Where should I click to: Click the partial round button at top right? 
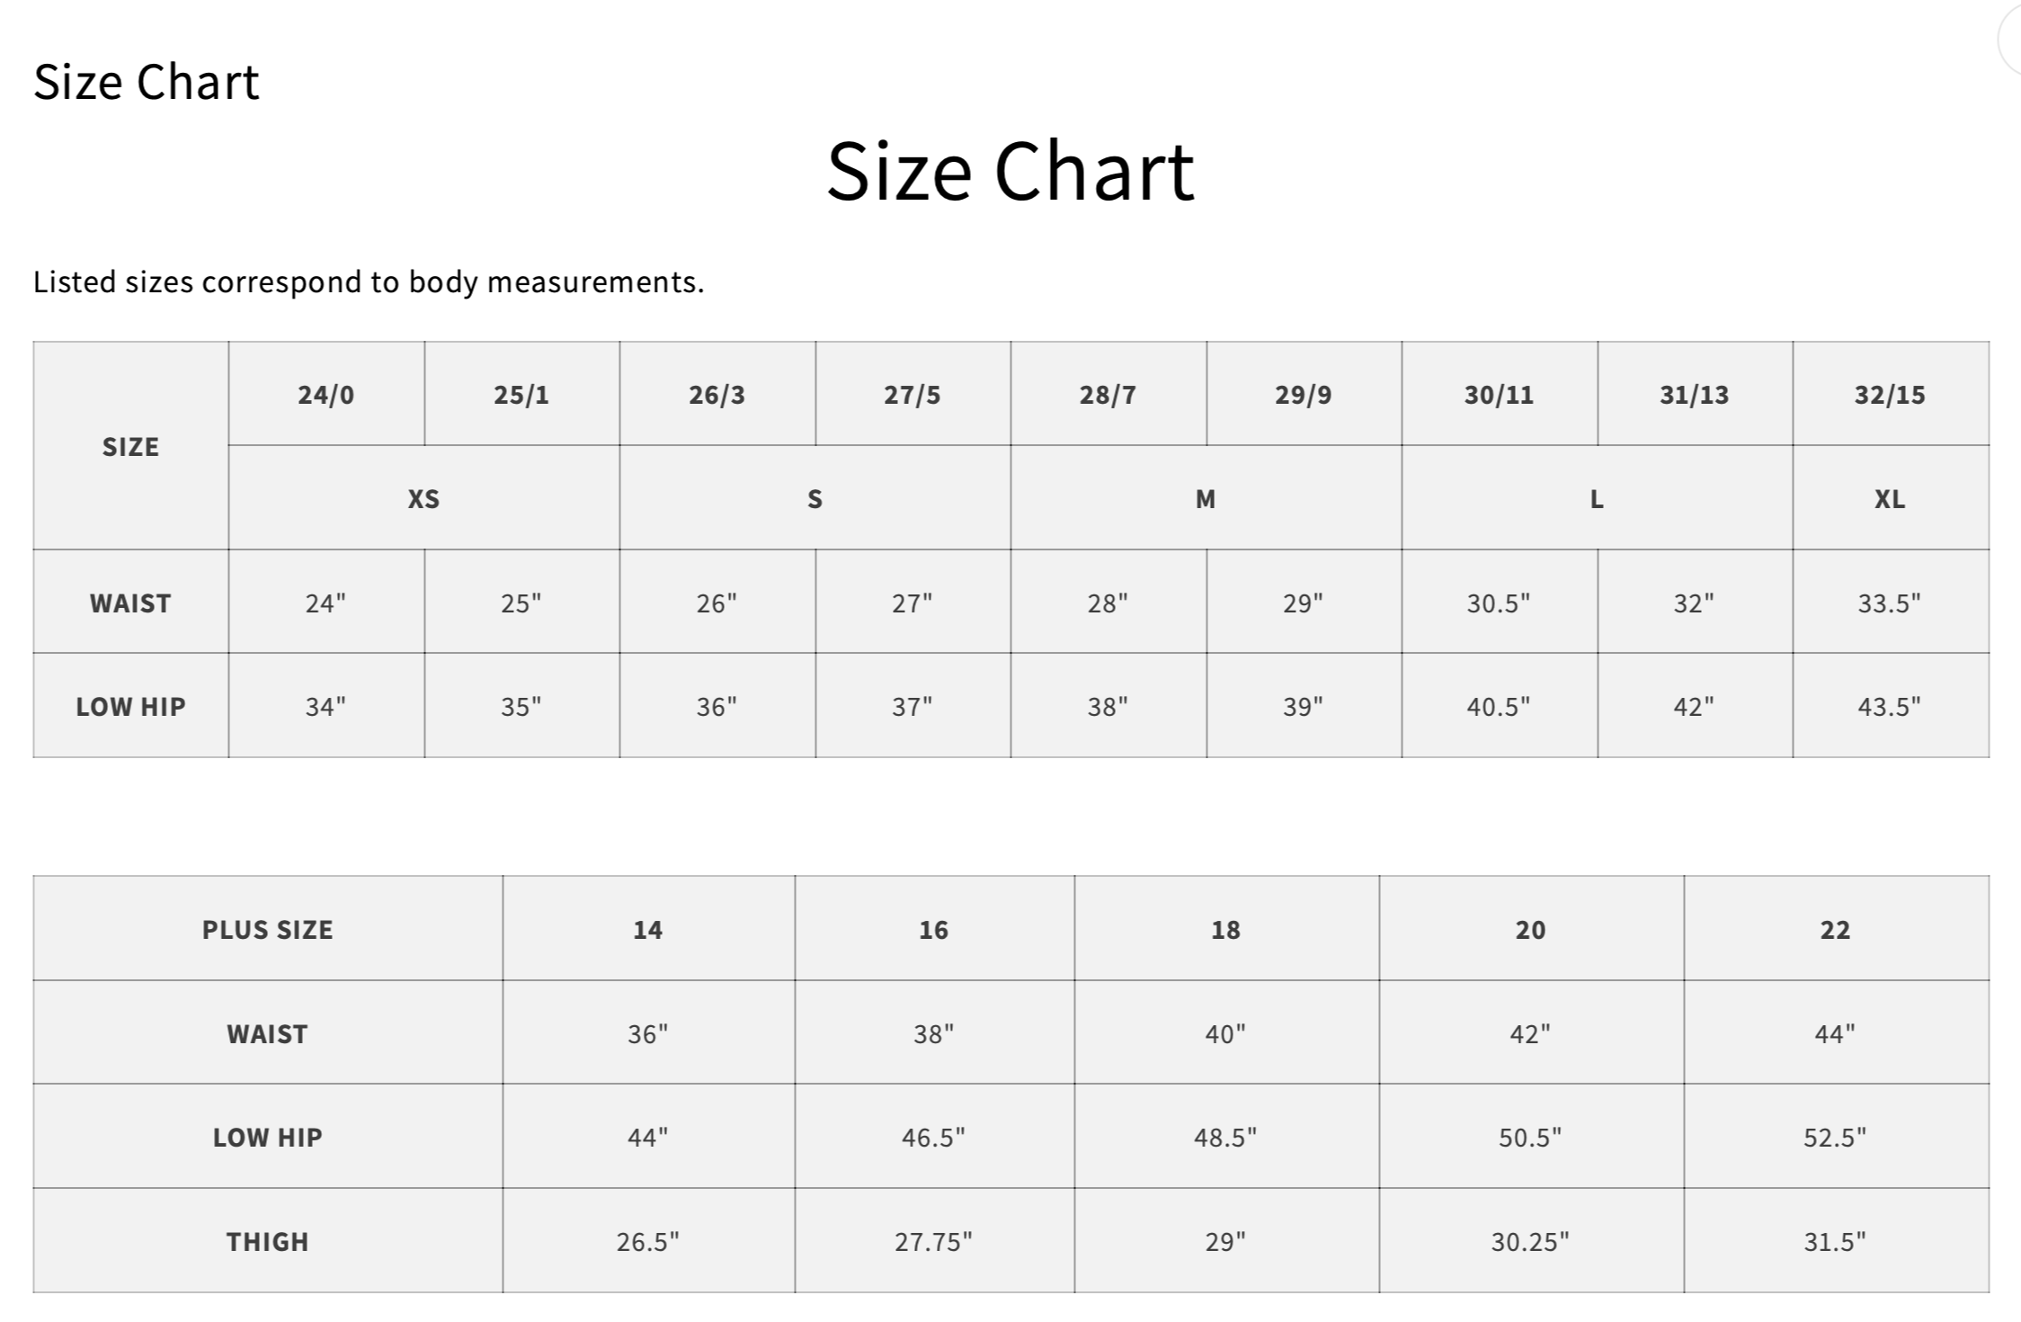coord(2010,40)
